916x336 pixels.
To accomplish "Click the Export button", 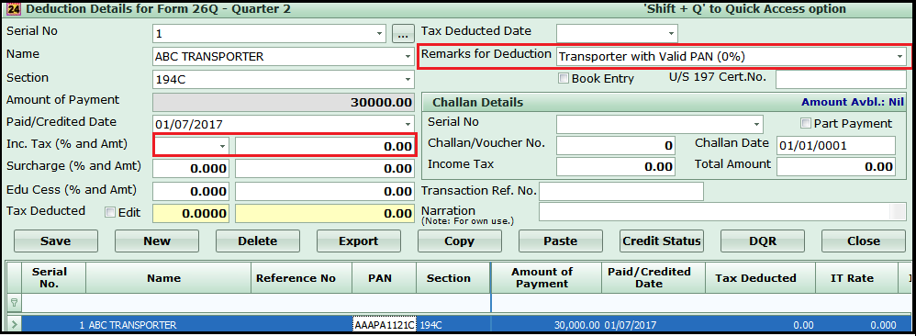I will coord(359,241).
